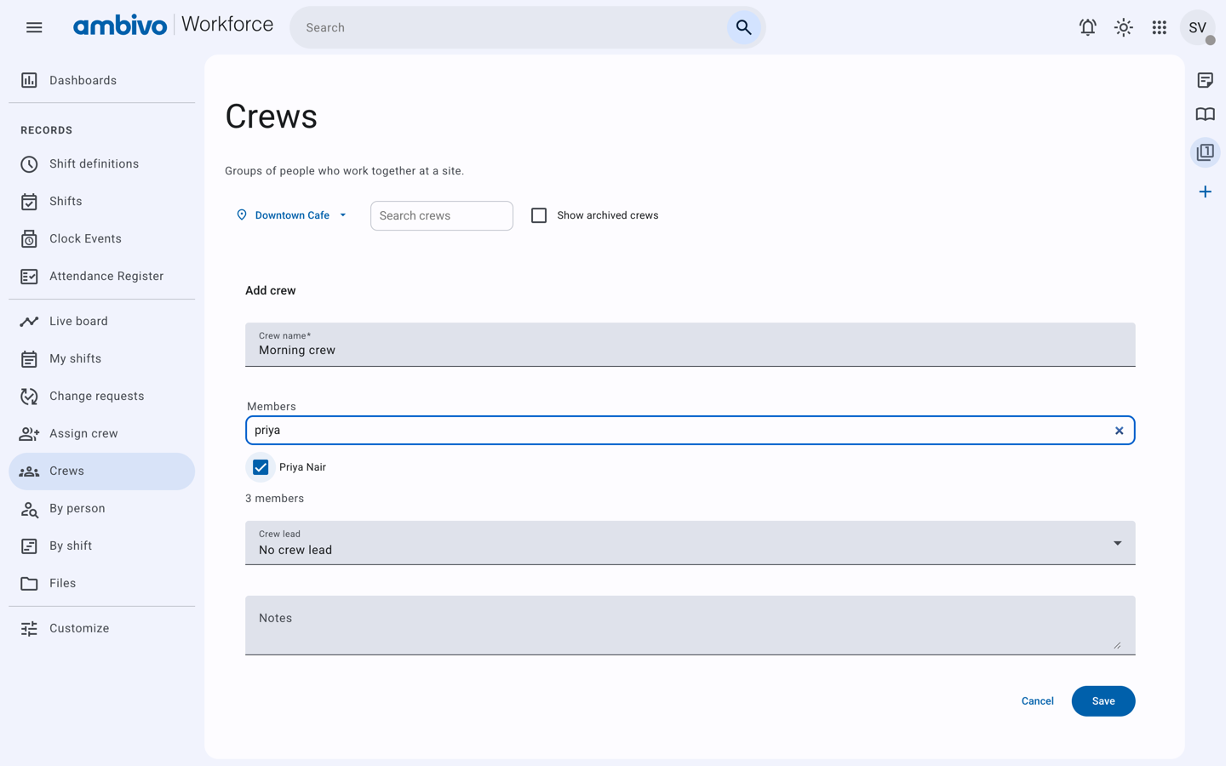Click the '3 members' count text
Image resolution: width=1226 pixels, height=766 pixels.
pyautogui.click(x=274, y=499)
